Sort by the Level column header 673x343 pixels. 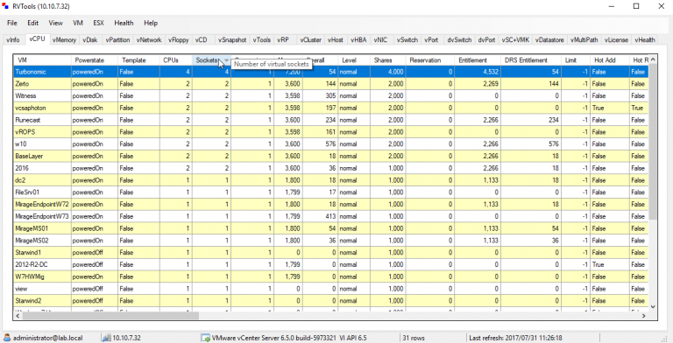coord(354,60)
